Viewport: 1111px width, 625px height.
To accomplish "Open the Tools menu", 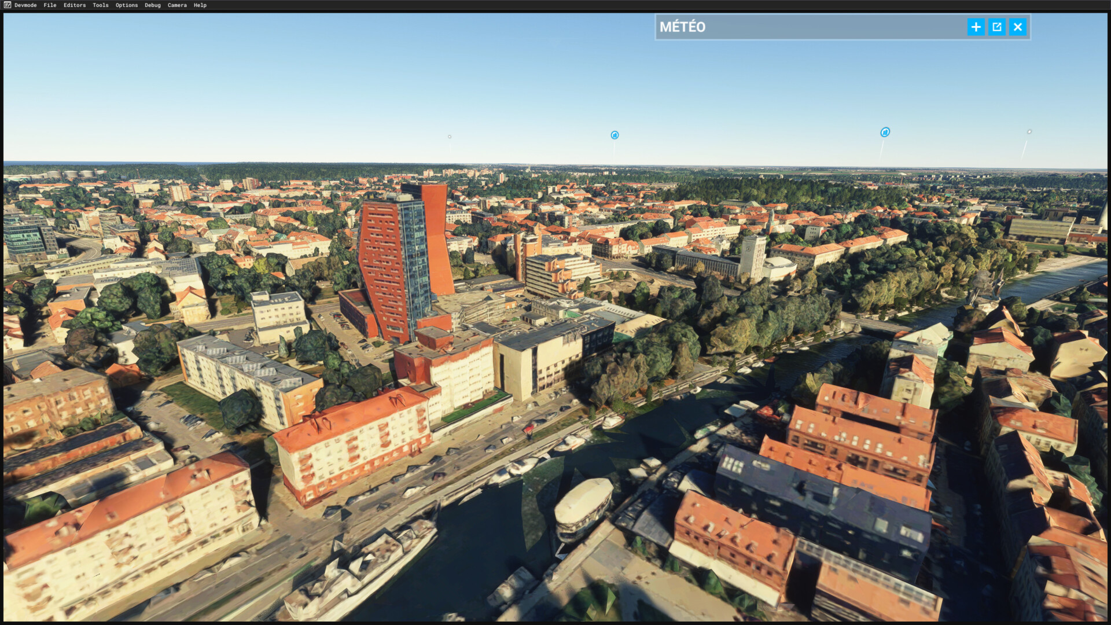I will [x=101, y=5].
